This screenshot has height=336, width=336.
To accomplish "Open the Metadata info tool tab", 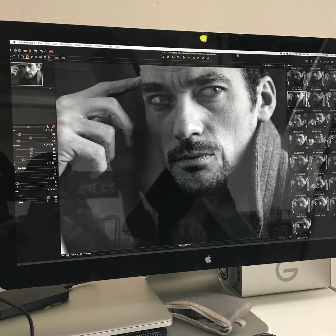I will tap(40, 57).
